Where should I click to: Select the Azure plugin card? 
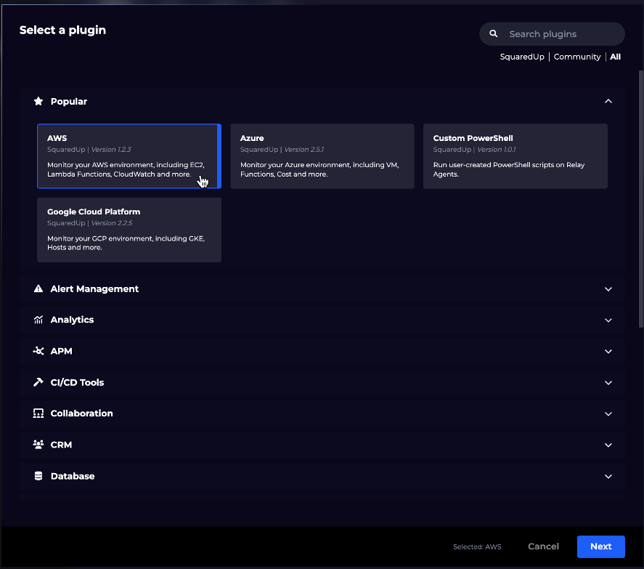click(322, 156)
